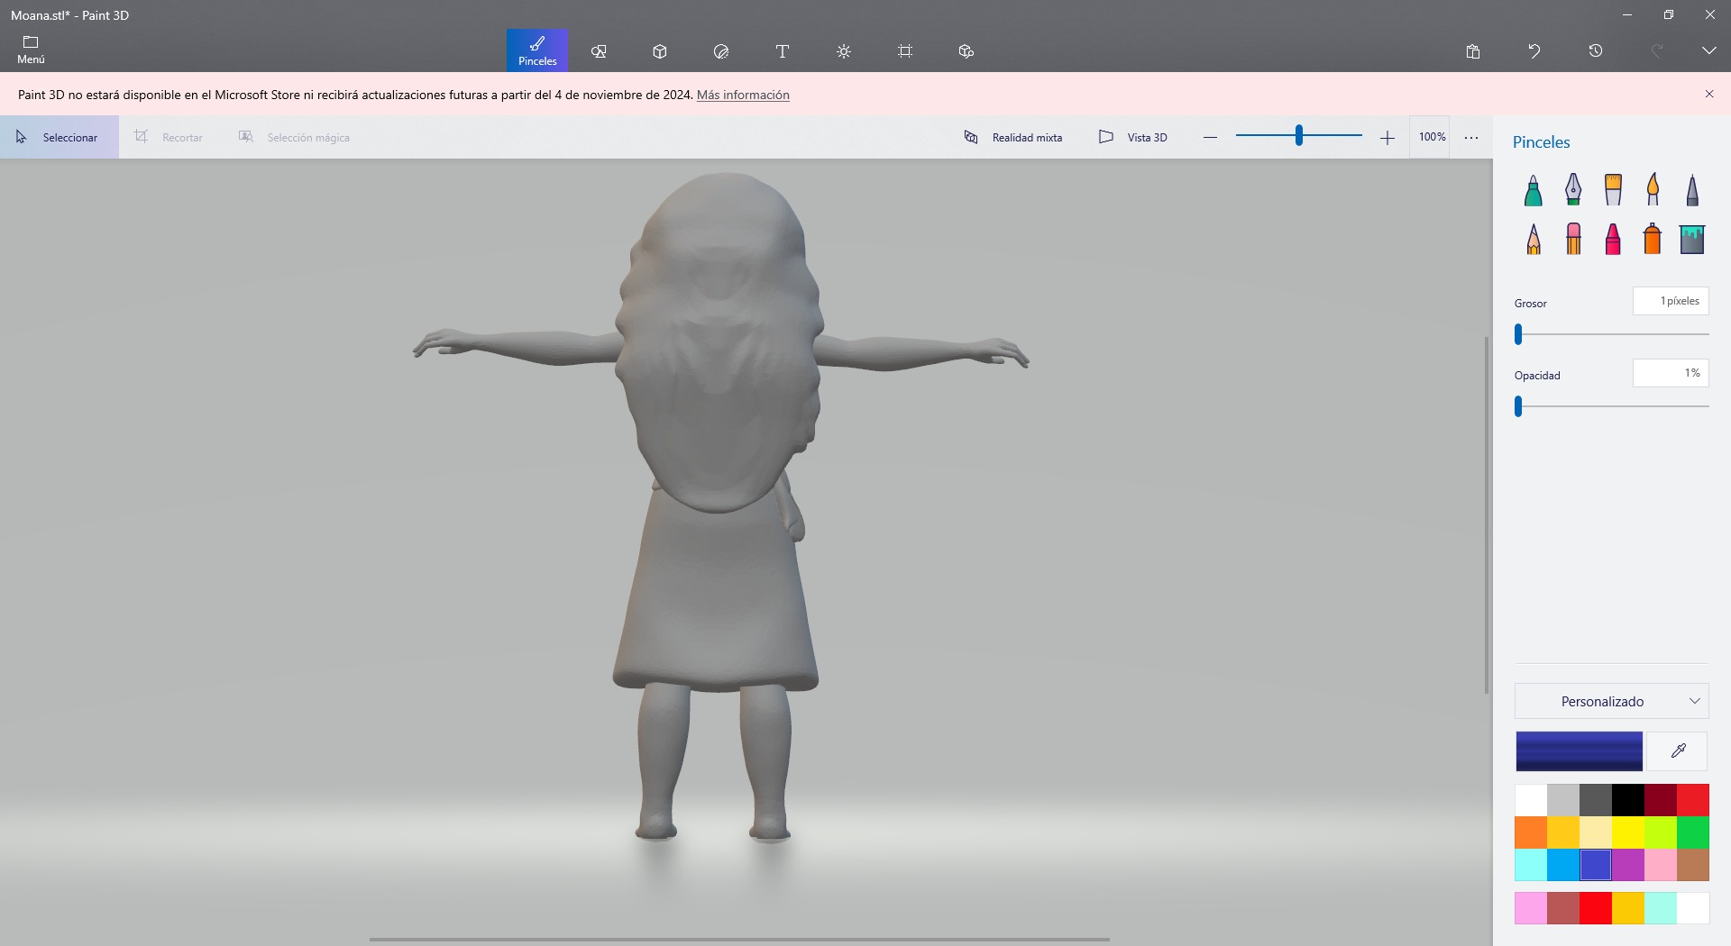Select the Pixel pen tool
This screenshot has width=1731, height=946.
tap(1692, 189)
